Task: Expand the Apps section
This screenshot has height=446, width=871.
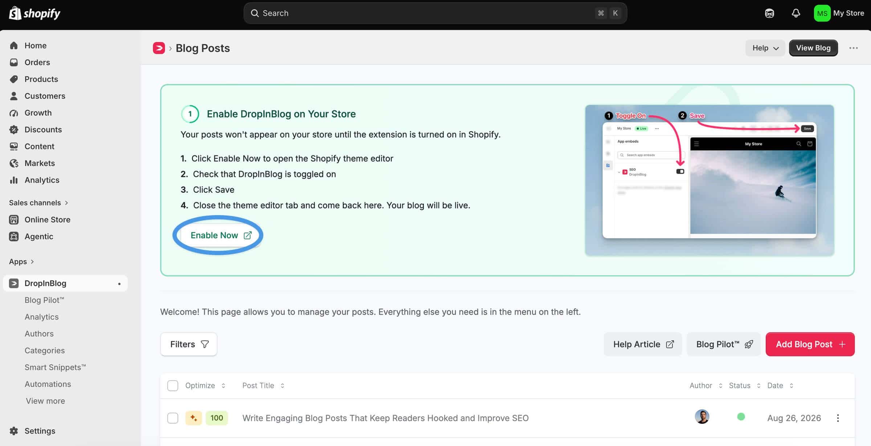Action: coord(21,261)
